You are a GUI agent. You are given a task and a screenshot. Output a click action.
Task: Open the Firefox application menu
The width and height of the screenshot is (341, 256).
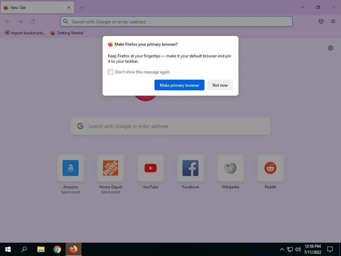[x=333, y=21]
